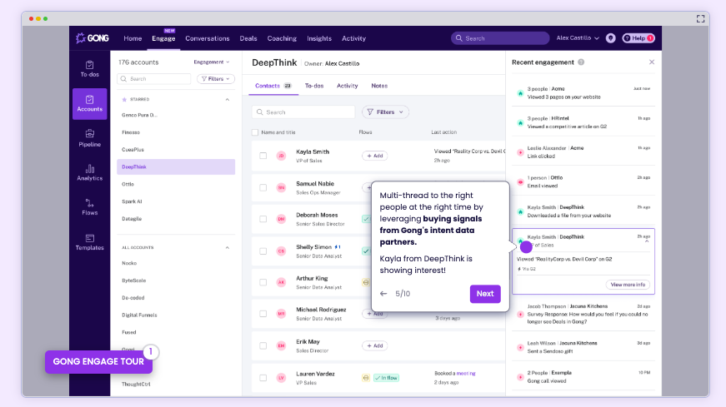Image resolution: width=726 pixels, height=407 pixels.
Task: Check the Deborah Moses row checkbox
Action: pos(263,219)
